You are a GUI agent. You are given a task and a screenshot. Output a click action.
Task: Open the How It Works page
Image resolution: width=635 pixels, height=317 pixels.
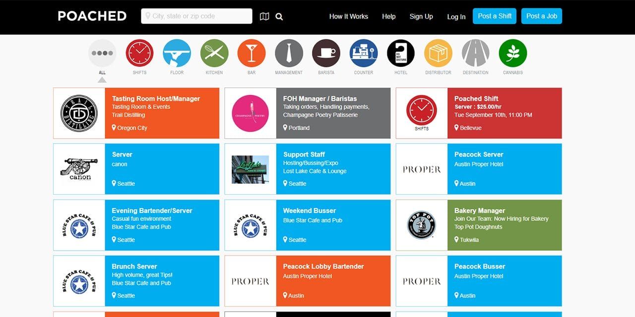[x=348, y=16]
